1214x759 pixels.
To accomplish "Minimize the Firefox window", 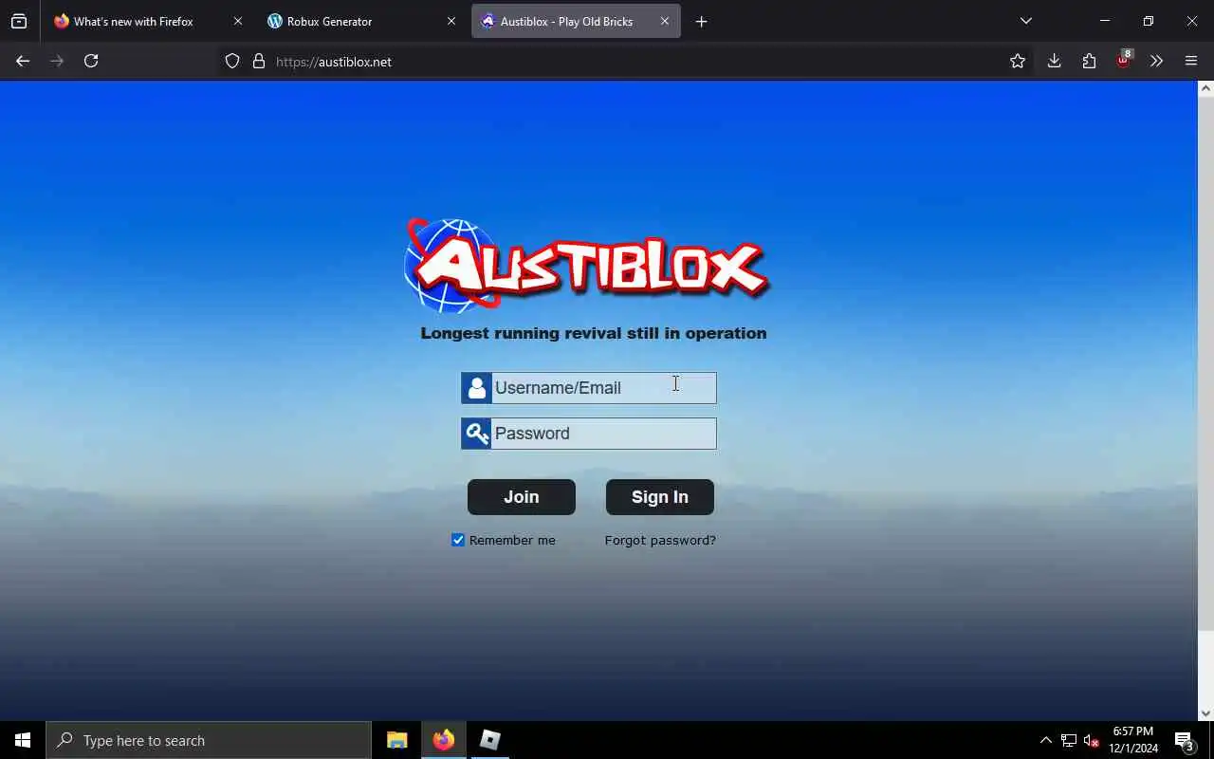I will tap(1104, 21).
